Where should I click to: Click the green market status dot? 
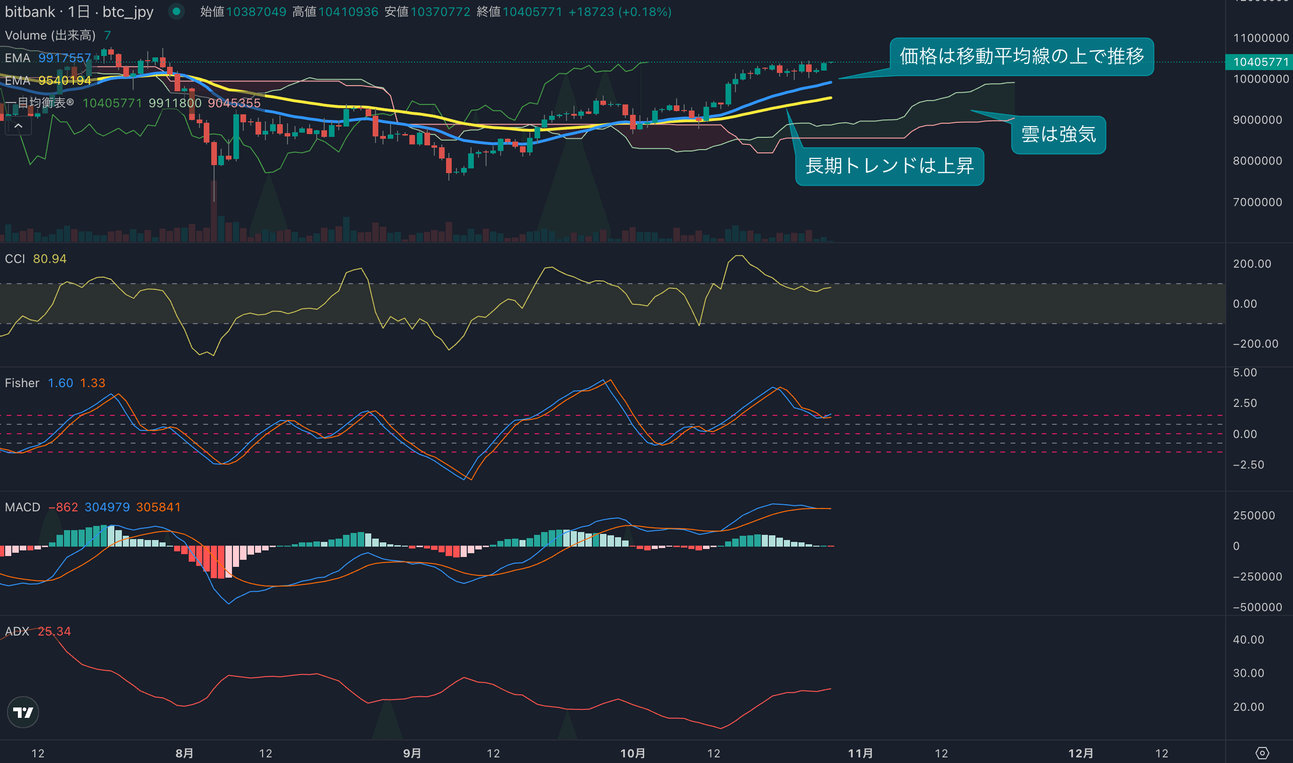coord(176,11)
